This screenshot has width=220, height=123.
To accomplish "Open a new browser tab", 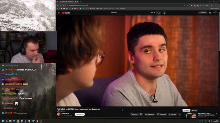I will 81,2.
